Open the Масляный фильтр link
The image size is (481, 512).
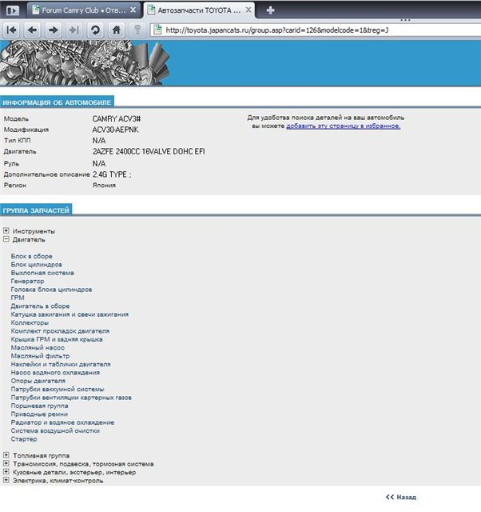tap(40, 356)
